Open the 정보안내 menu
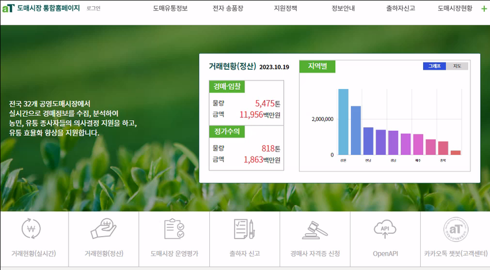 [x=343, y=9]
